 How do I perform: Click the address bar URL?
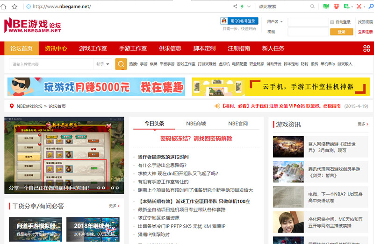click(x=62, y=7)
